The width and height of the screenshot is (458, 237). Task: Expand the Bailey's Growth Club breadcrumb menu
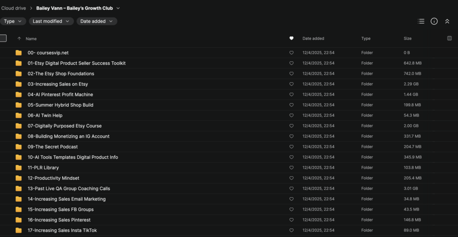(118, 8)
